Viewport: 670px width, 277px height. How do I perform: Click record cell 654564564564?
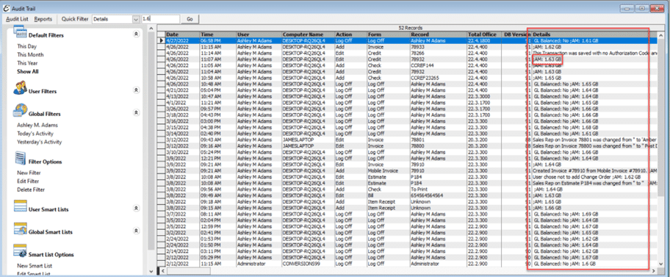coord(438,195)
